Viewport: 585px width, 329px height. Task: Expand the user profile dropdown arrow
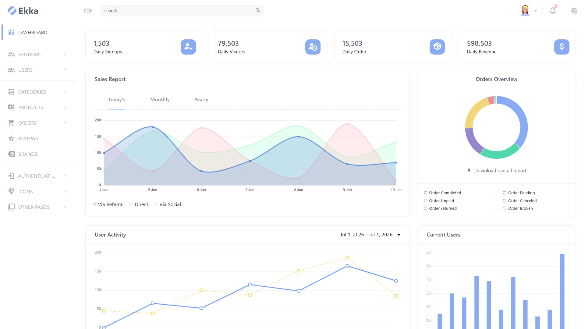tap(536, 11)
